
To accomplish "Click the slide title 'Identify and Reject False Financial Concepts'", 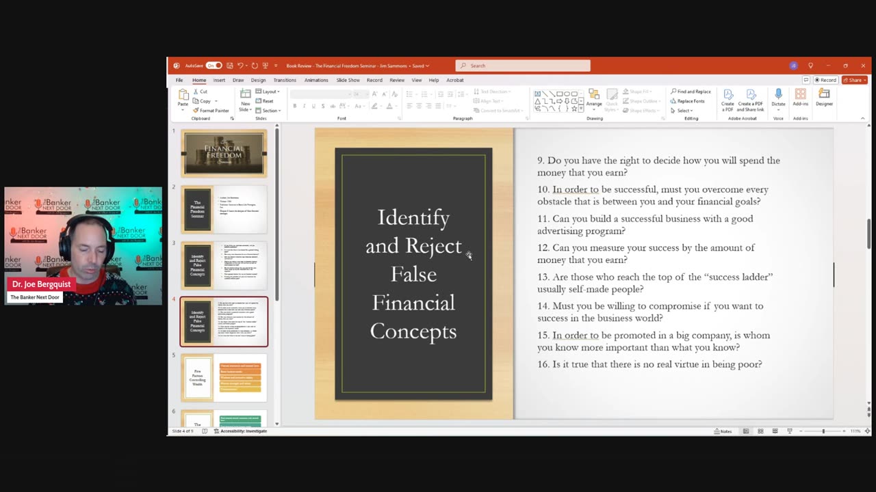I will [413, 274].
